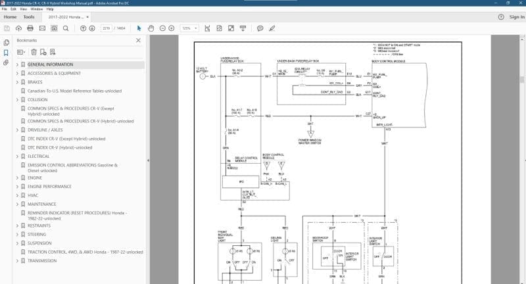
Task: Close the Bookmarks panel
Action: coord(138,40)
